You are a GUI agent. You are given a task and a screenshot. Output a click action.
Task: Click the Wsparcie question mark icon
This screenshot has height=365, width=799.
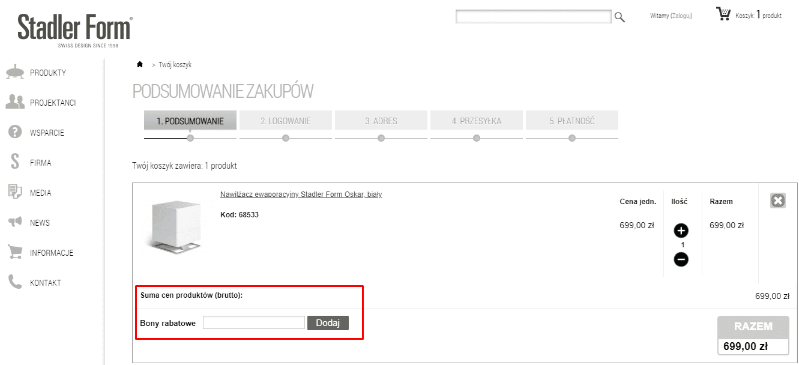tap(15, 133)
